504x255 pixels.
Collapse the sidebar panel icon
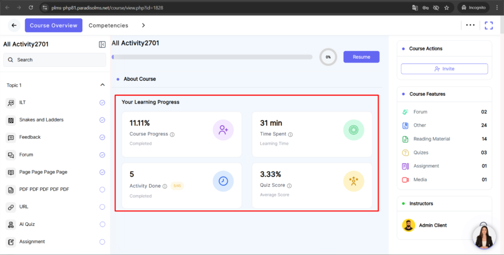(x=102, y=45)
